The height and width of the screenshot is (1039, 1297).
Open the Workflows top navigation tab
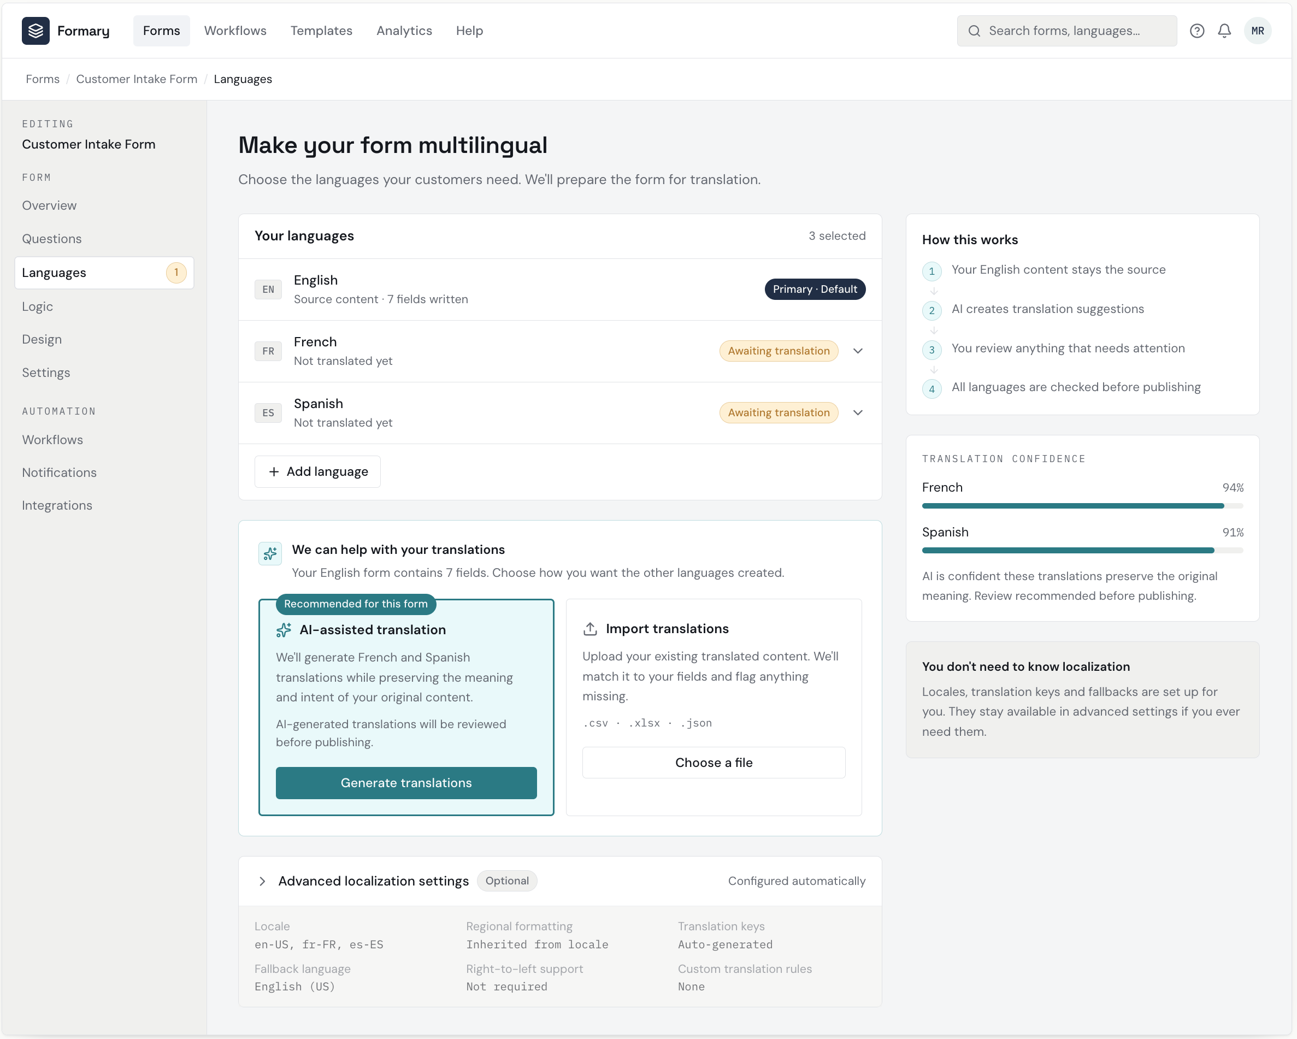(235, 31)
